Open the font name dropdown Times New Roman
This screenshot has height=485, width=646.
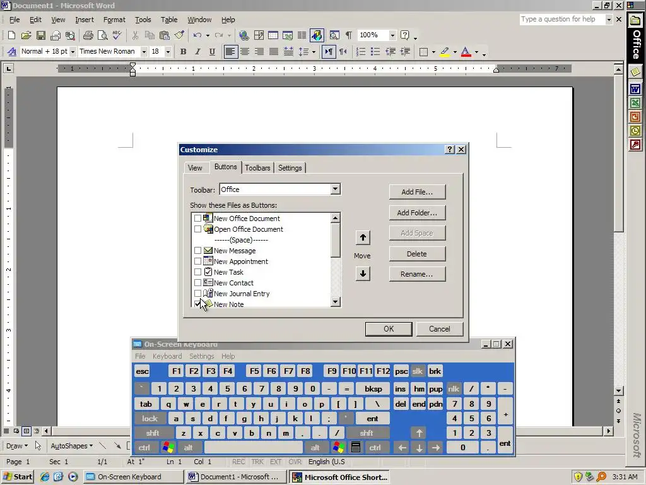pos(144,52)
